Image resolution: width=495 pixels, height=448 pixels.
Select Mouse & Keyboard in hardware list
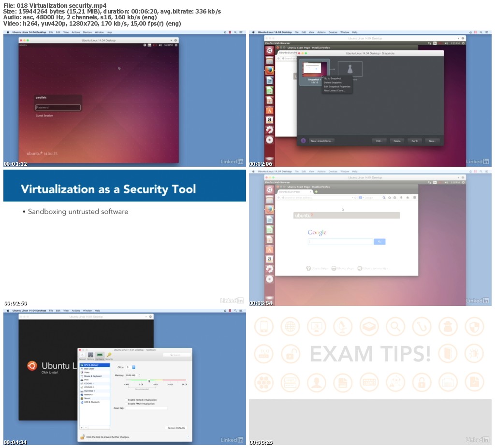point(95,376)
